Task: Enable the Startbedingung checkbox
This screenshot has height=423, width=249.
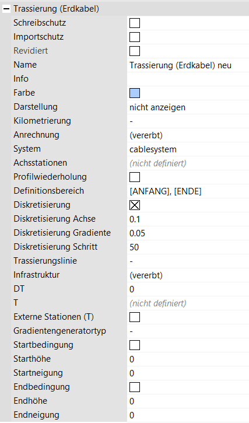Action: tap(135, 345)
